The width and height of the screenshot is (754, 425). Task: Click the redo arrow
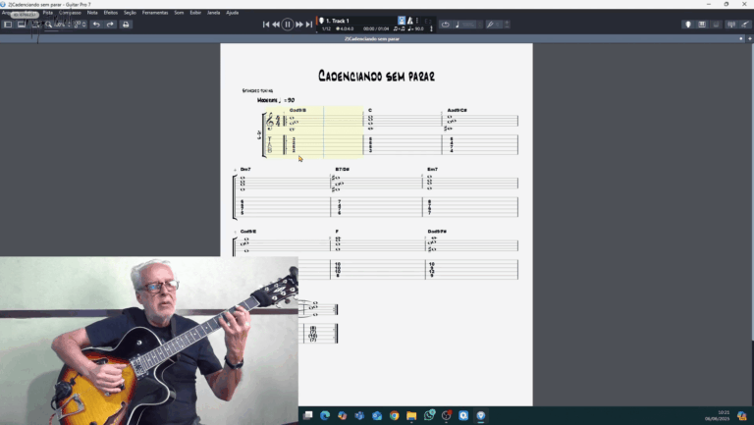pyautogui.click(x=109, y=25)
